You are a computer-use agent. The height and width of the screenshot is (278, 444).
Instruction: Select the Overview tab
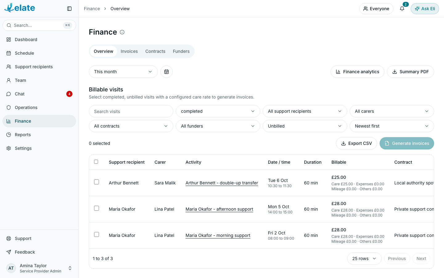point(104,51)
